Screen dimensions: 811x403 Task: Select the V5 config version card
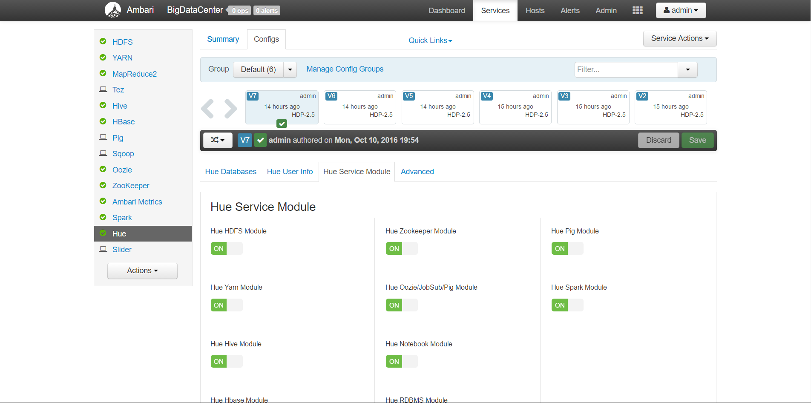pos(437,107)
